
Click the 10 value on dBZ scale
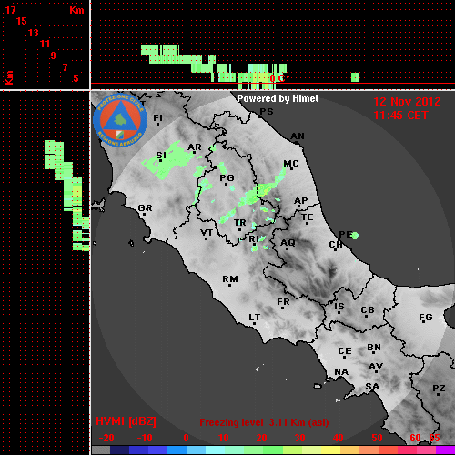[x=224, y=438]
